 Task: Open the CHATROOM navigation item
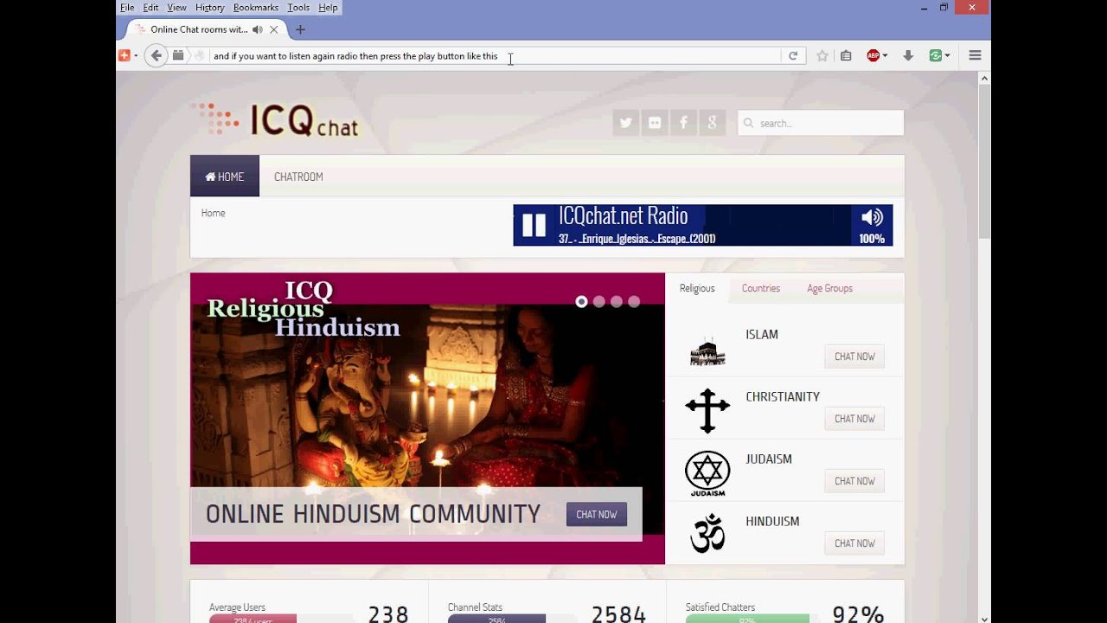(298, 177)
